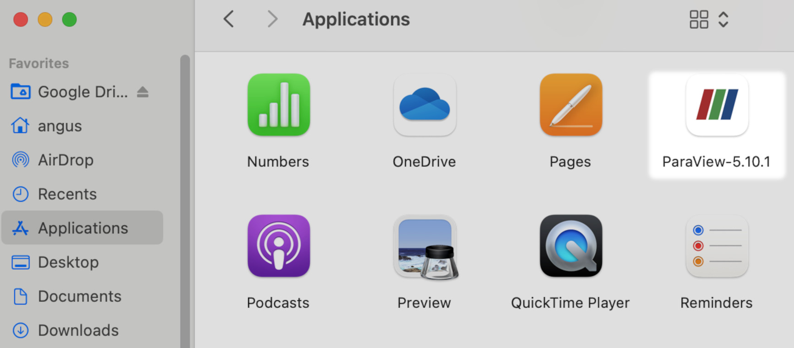Click the Applications window title

click(356, 19)
